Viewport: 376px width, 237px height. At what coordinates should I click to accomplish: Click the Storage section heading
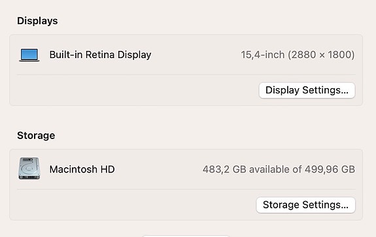36,136
